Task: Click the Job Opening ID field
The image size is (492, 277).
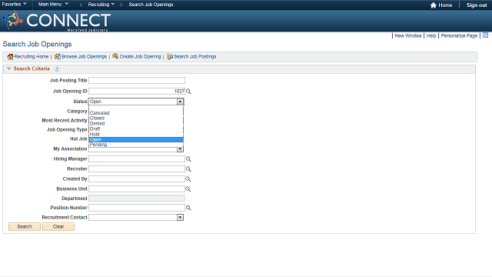Action: click(x=137, y=91)
